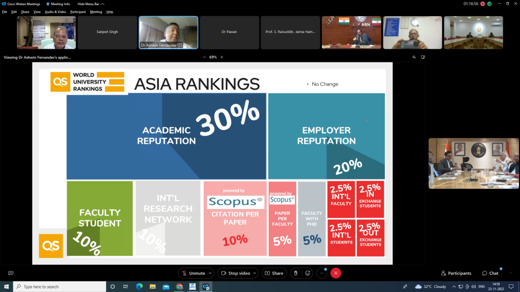
Task: Open Task View in taskbar
Action: pyautogui.click(x=126, y=287)
